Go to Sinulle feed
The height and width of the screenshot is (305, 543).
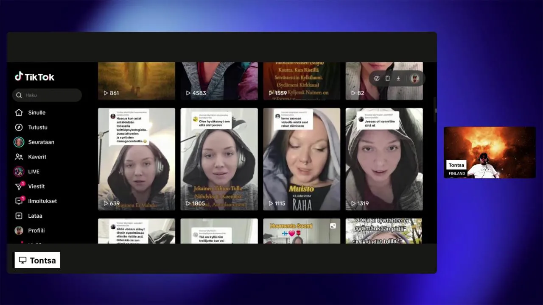37,113
